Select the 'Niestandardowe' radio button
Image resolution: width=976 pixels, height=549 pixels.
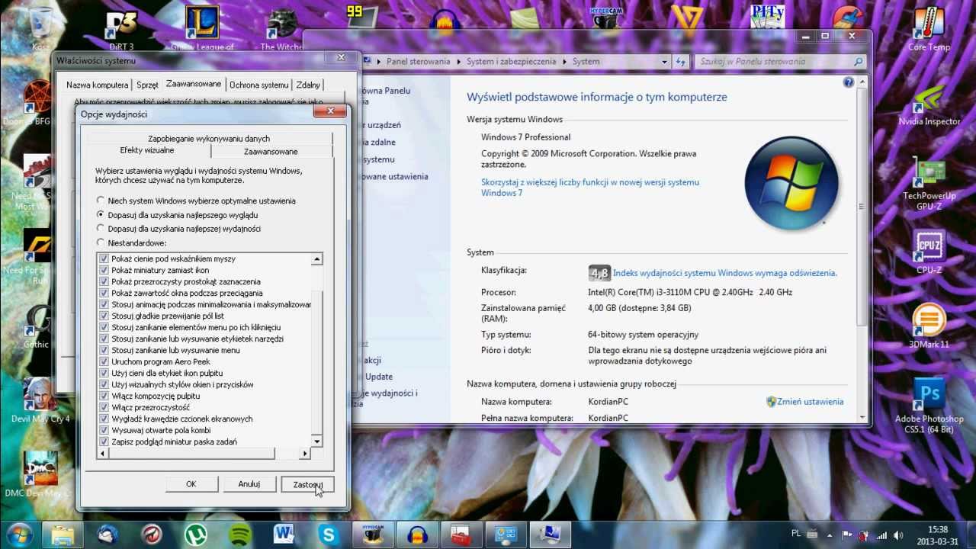[x=101, y=242]
